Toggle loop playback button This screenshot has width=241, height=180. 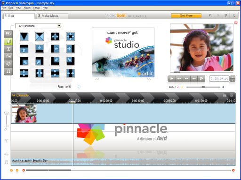(201, 79)
